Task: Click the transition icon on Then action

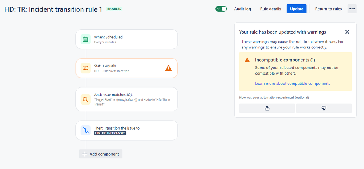Action: tap(85, 130)
